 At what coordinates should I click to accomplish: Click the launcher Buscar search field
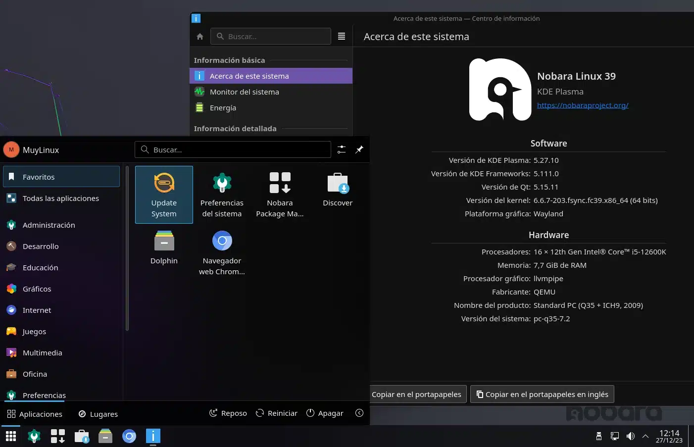click(233, 149)
